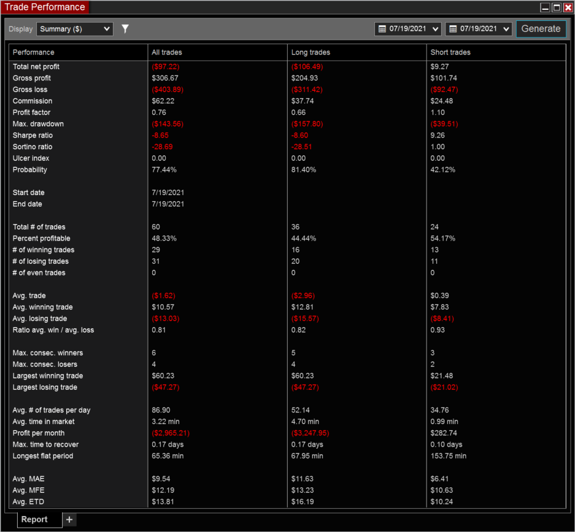Screen dimensions: 575x532
Task: Select the Max. consec. losers label
Action: pos(45,364)
